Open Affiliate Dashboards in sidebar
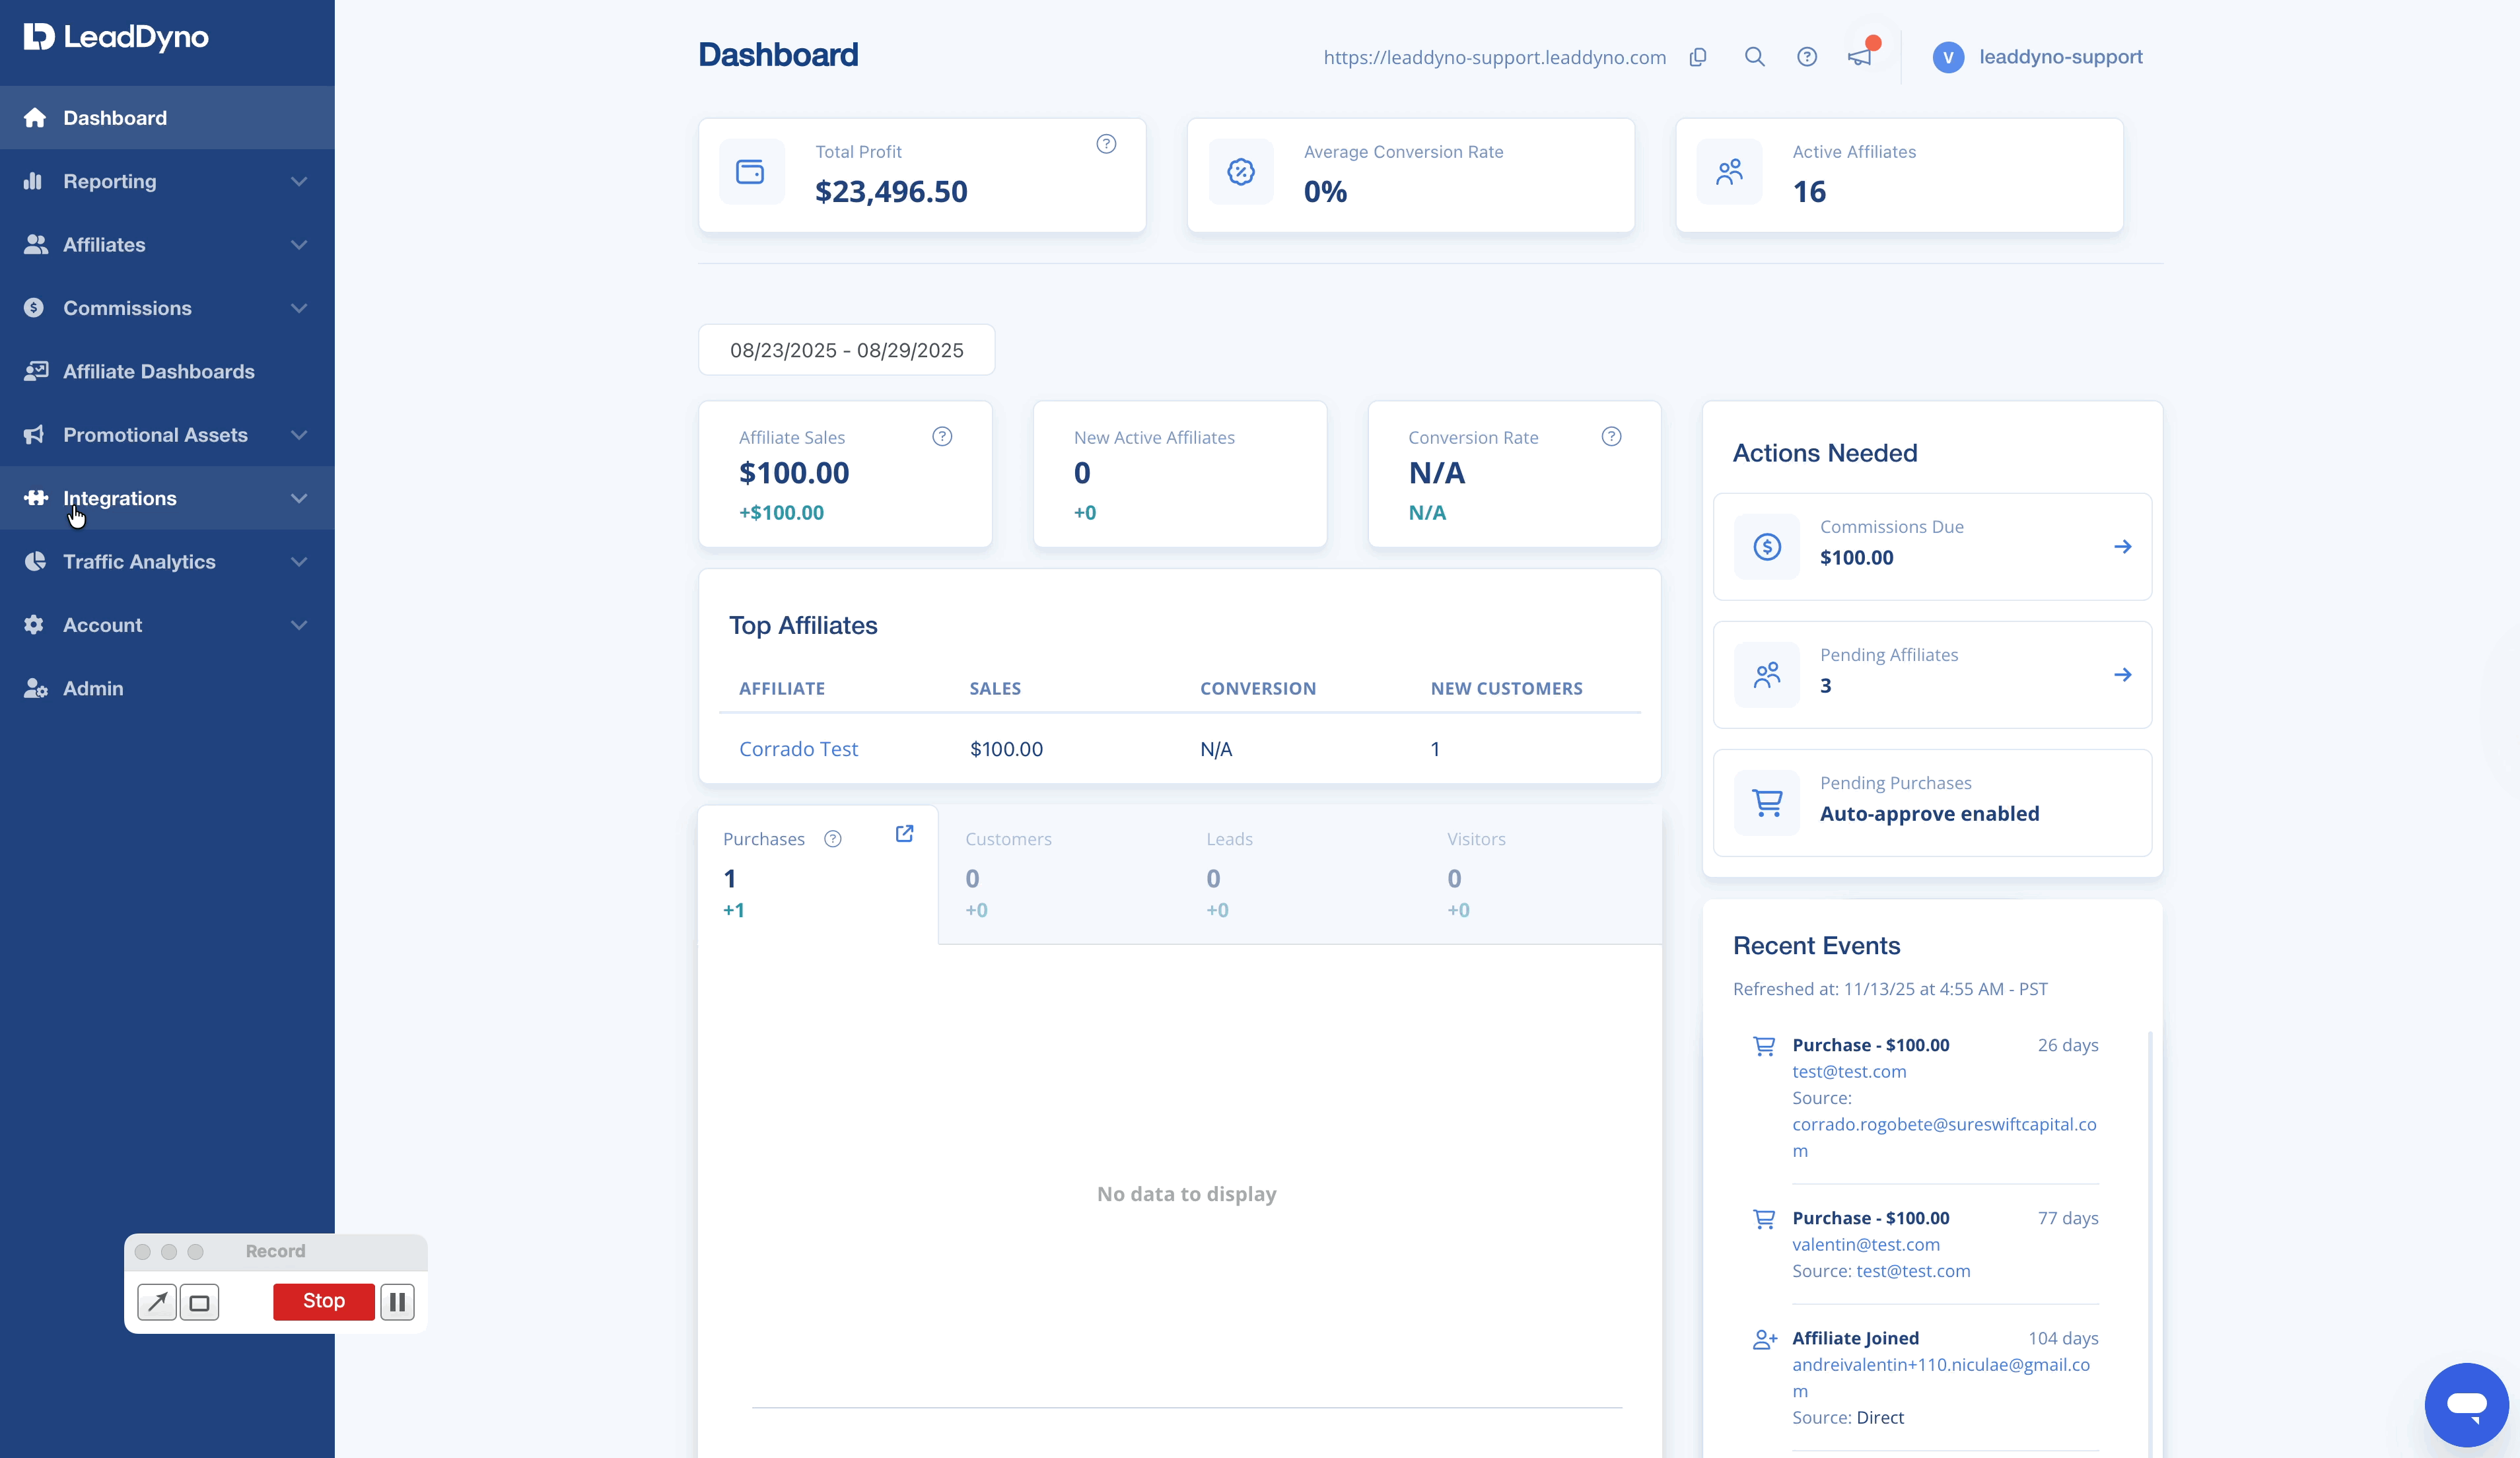This screenshot has height=1458, width=2520. (167, 372)
